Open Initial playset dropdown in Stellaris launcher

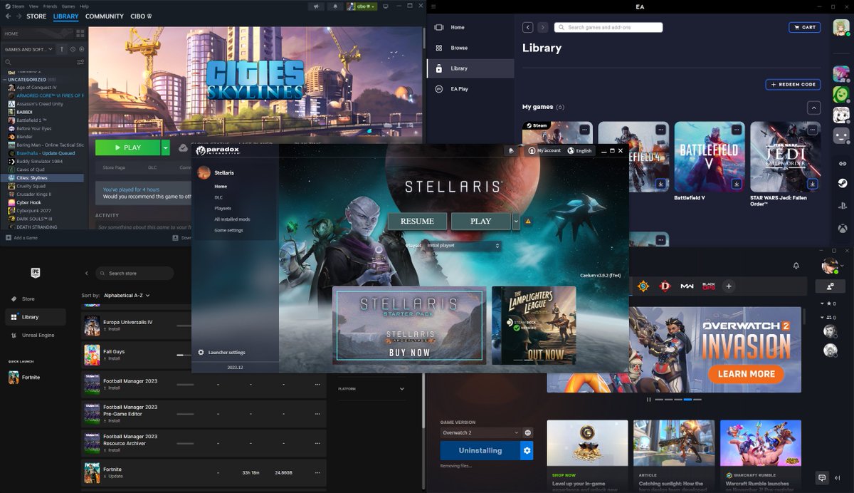pos(463,245)
